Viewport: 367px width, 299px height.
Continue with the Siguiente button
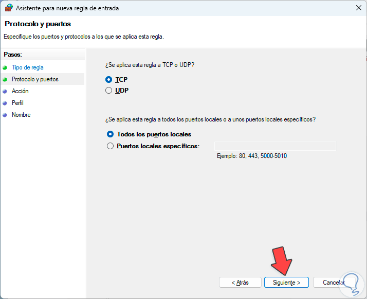286,283
